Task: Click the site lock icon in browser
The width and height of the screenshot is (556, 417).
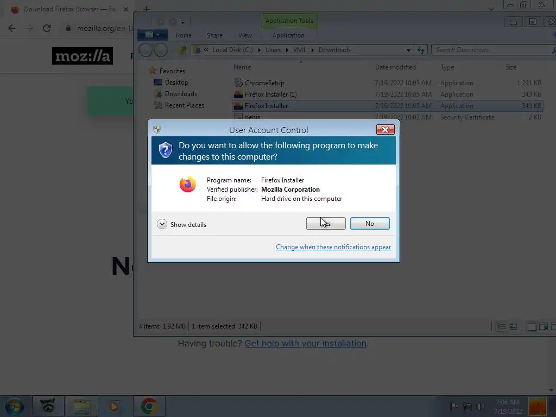Action: (x=68, y=28)
